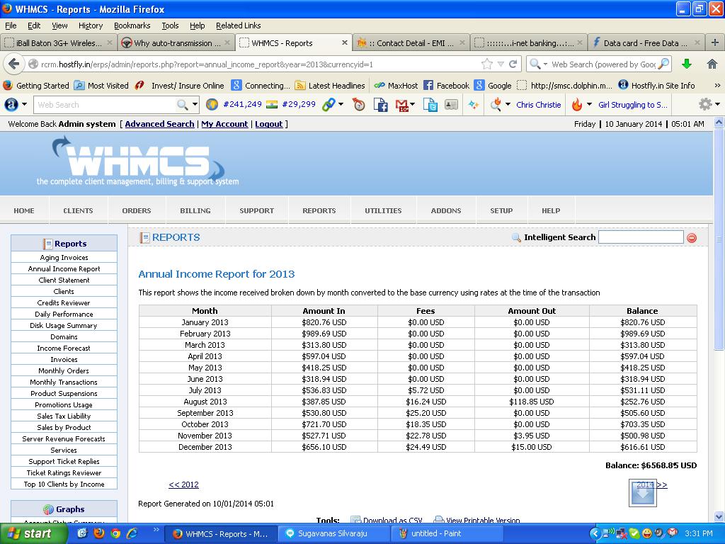Open the toolbar settings gear dropdown
725x544 pixels.
click(707, 105)
